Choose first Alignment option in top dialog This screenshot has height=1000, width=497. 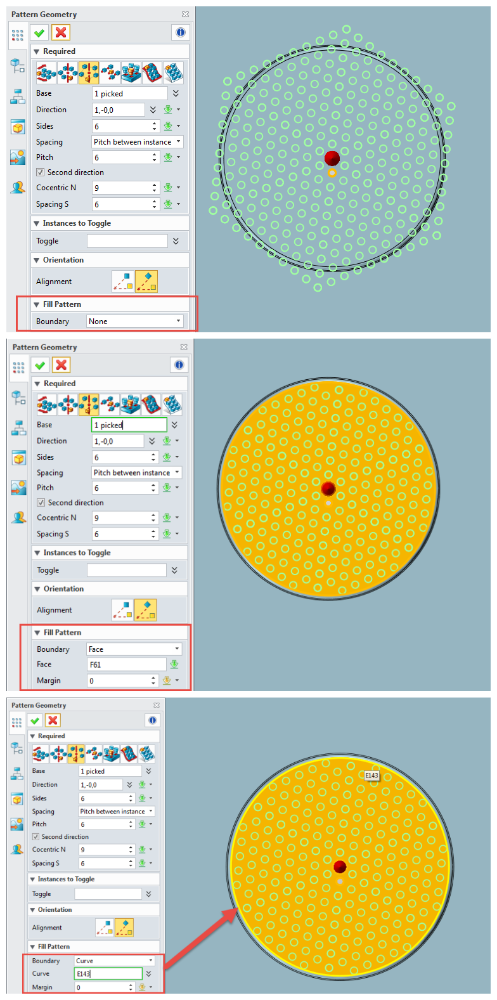123,282
